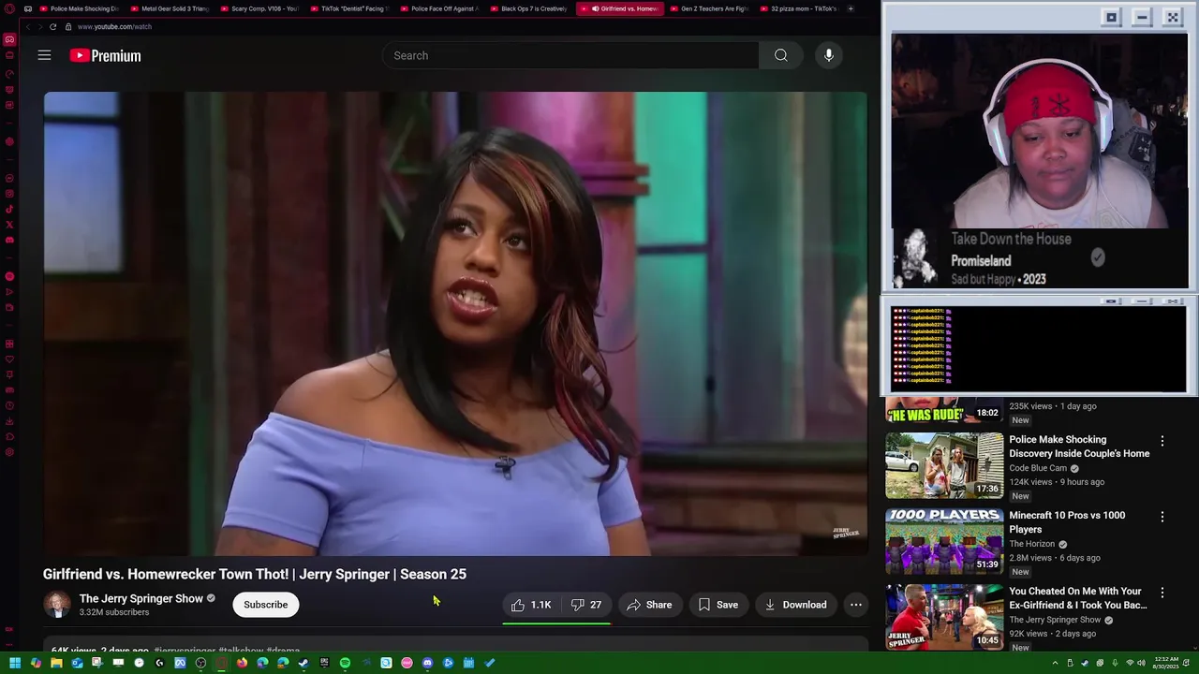This screenshot has width=1199, height=674.
Task: Download the video
Action: (x=795, y=605)
